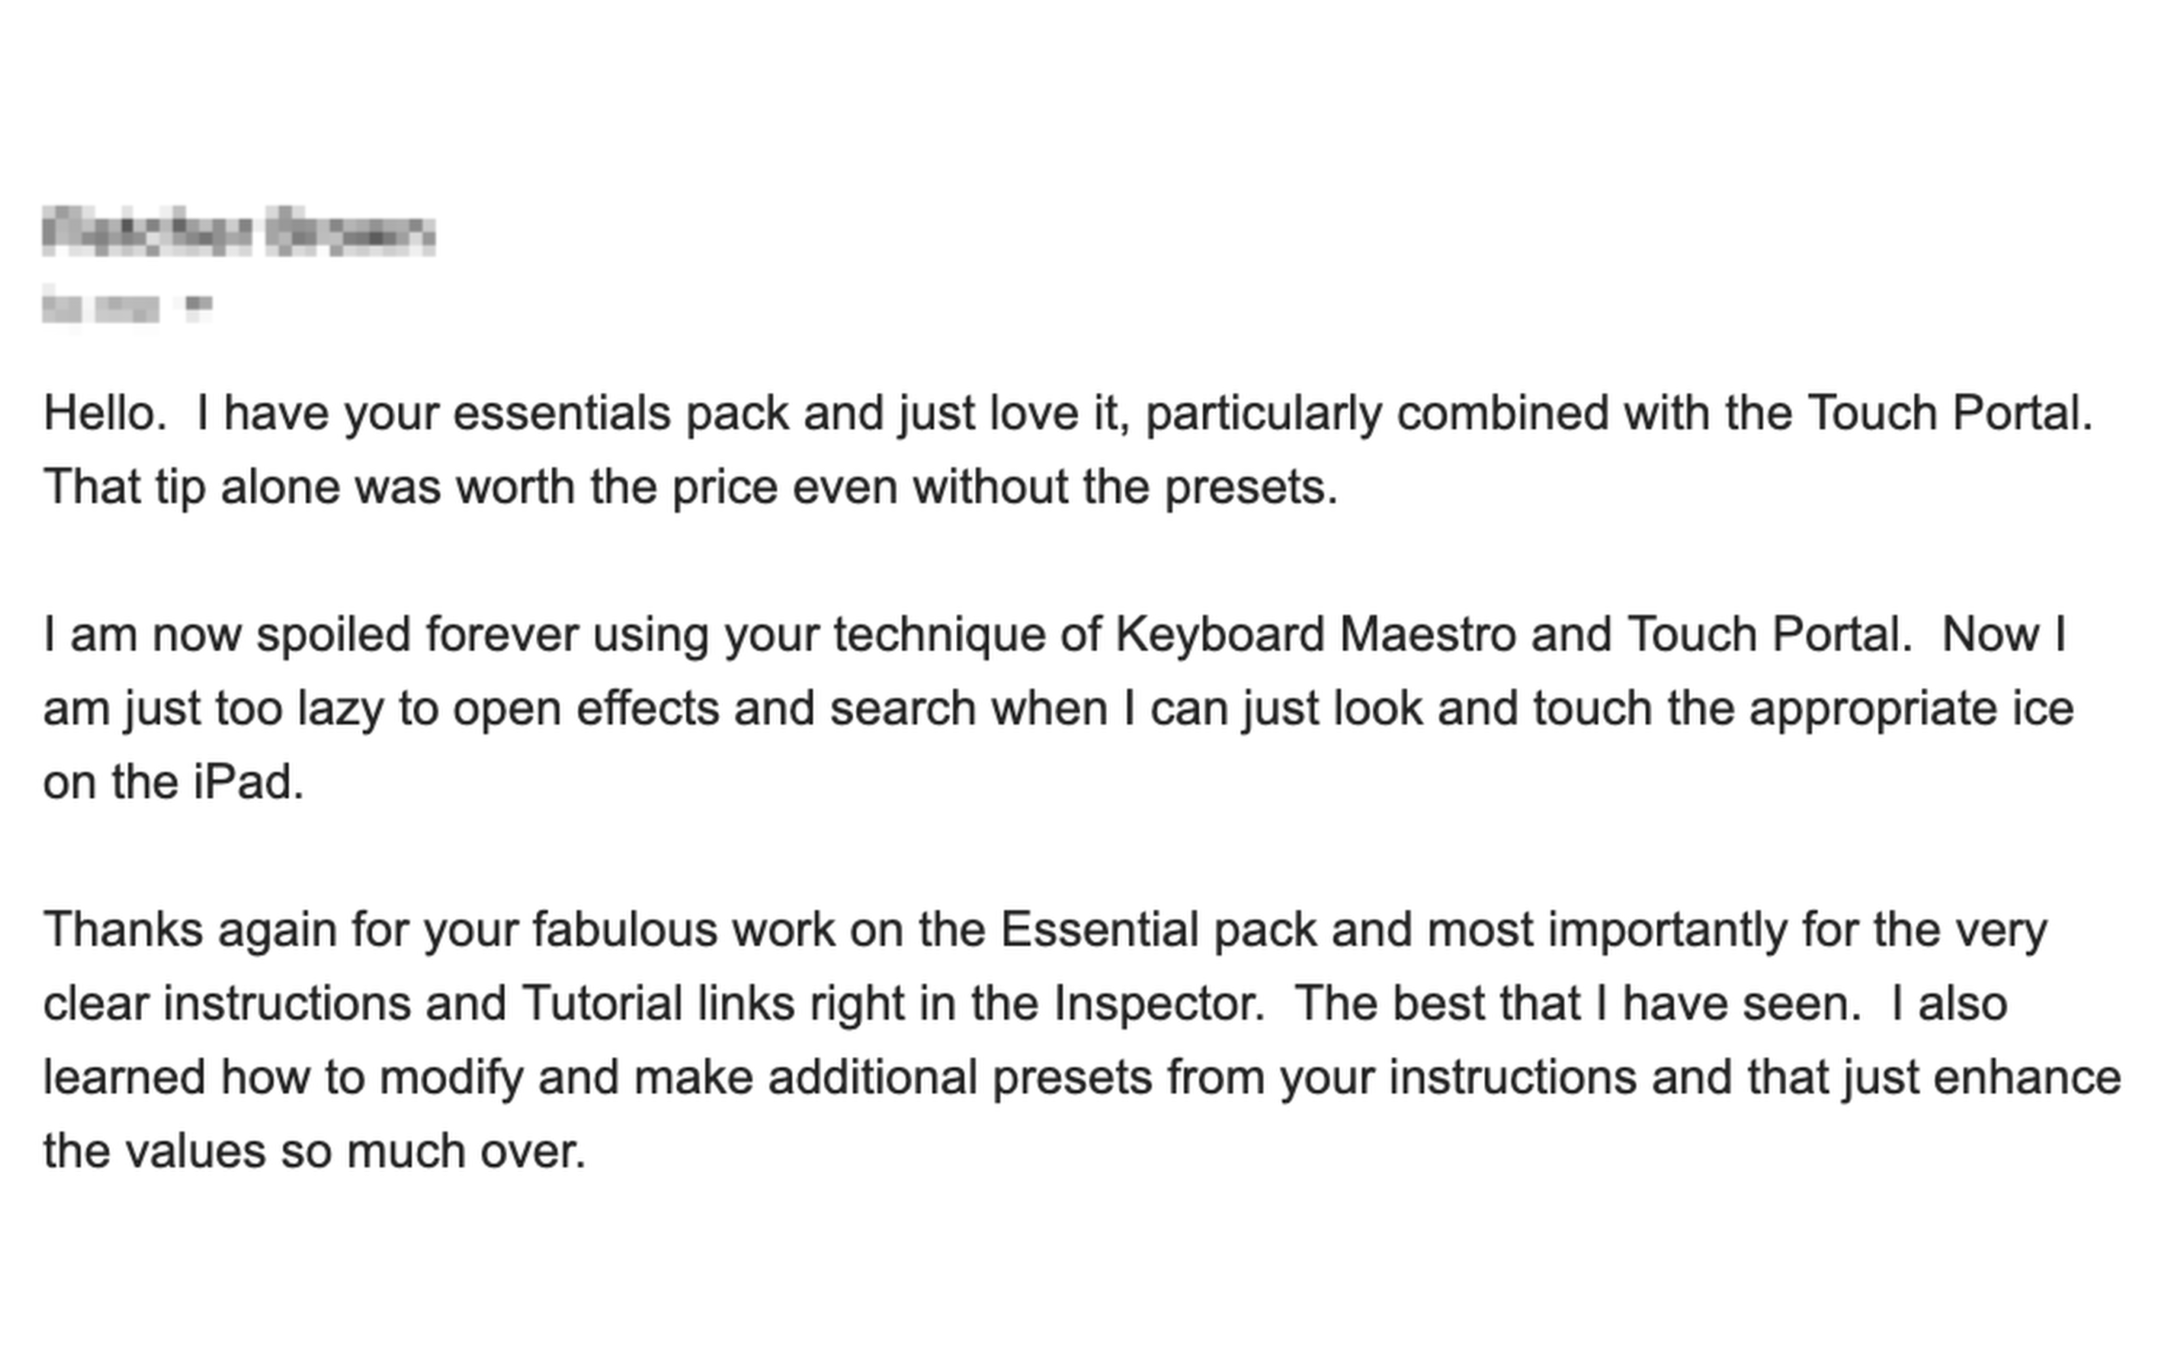2173x1354 pixels.
Task: Click the word "Hello" at message start
Action: [99, 414]
